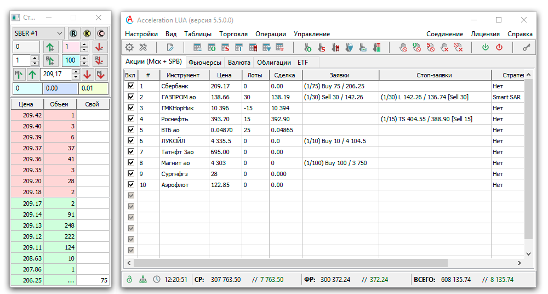Open the Настройки menu

(x=141, y=34)
